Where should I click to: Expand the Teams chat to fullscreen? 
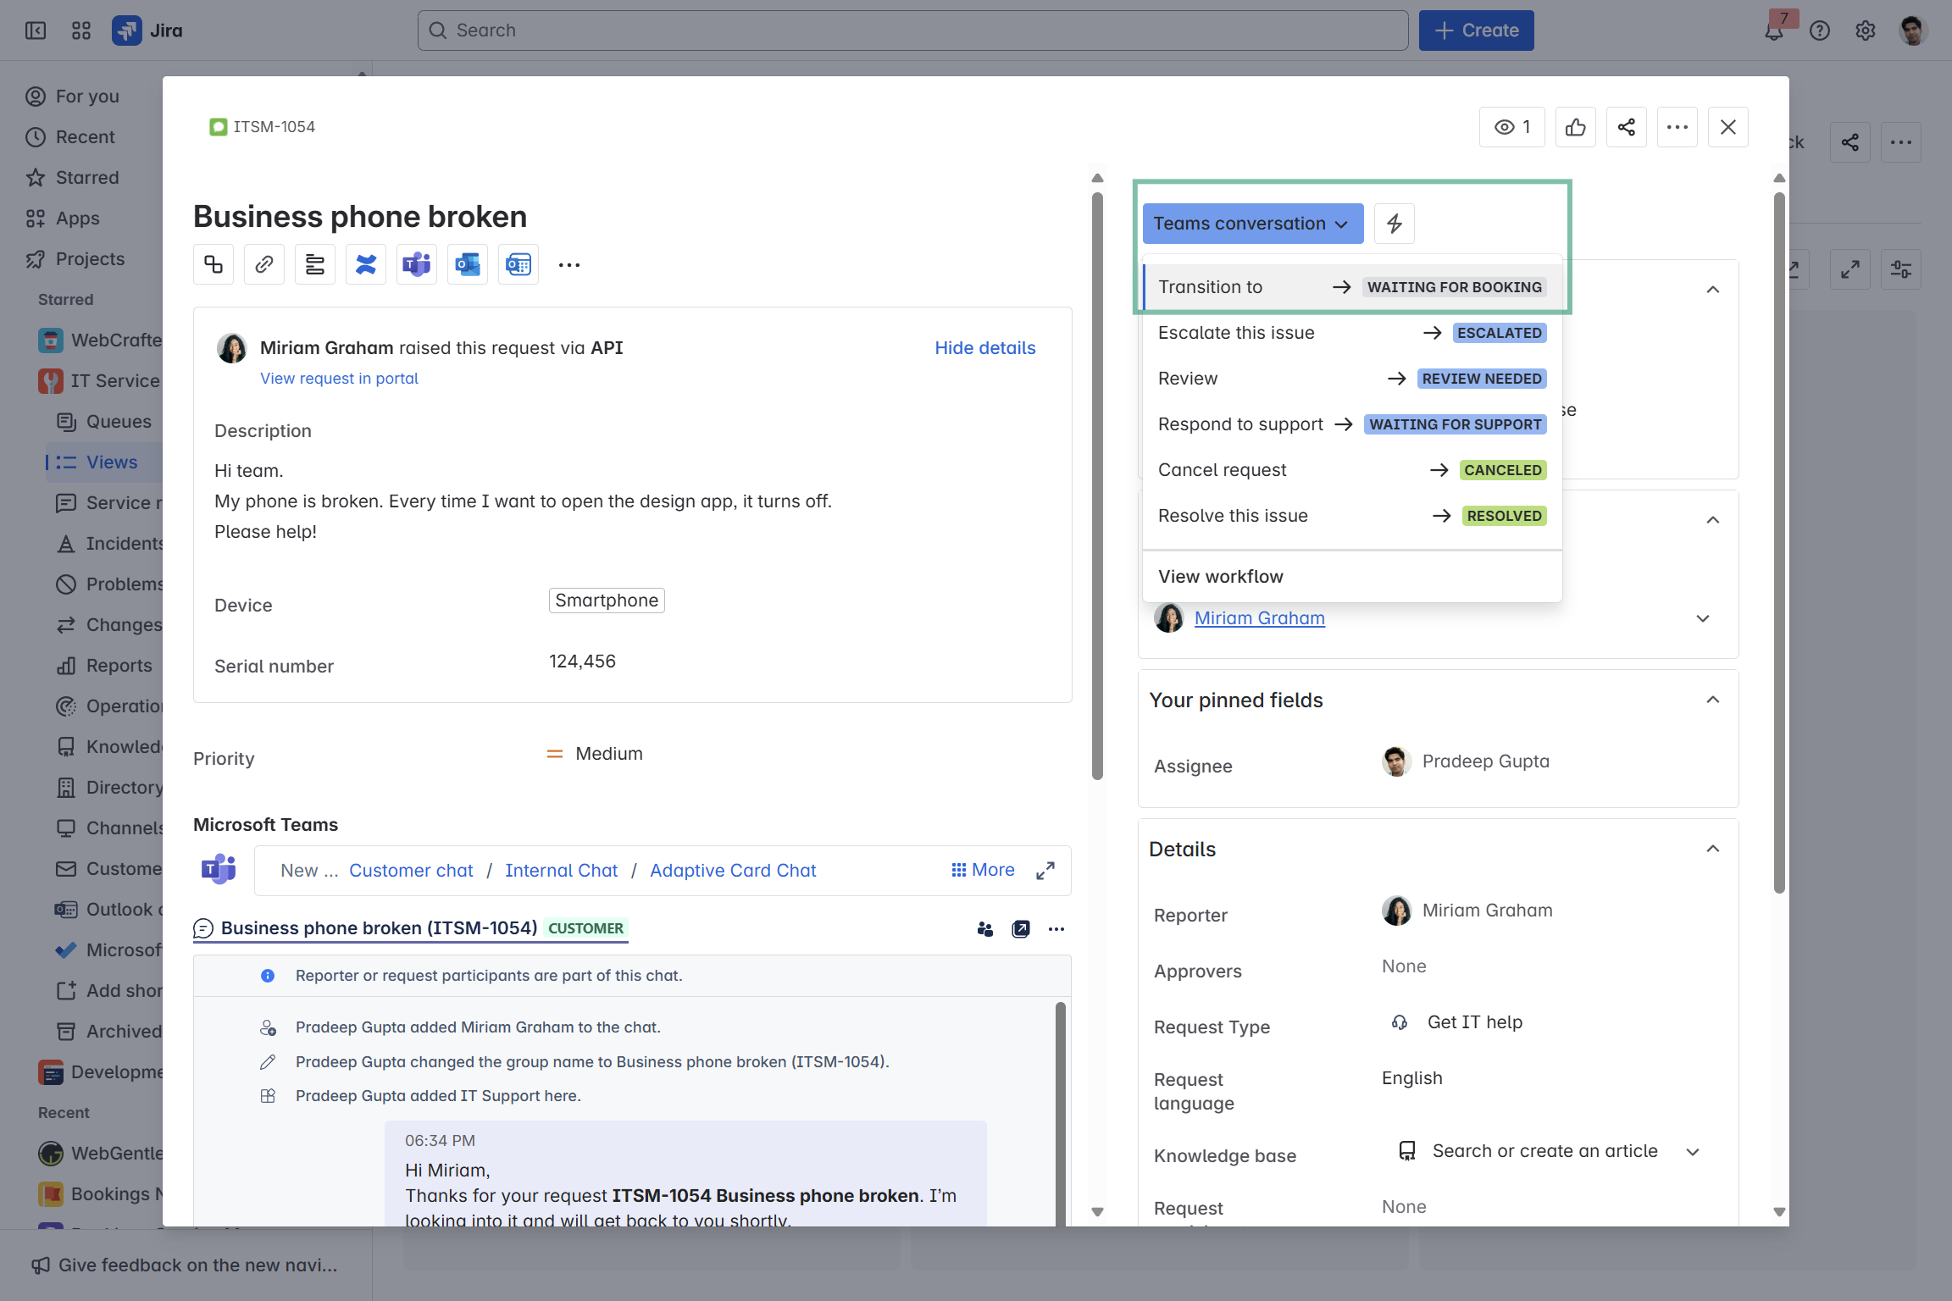(1045, 871)
